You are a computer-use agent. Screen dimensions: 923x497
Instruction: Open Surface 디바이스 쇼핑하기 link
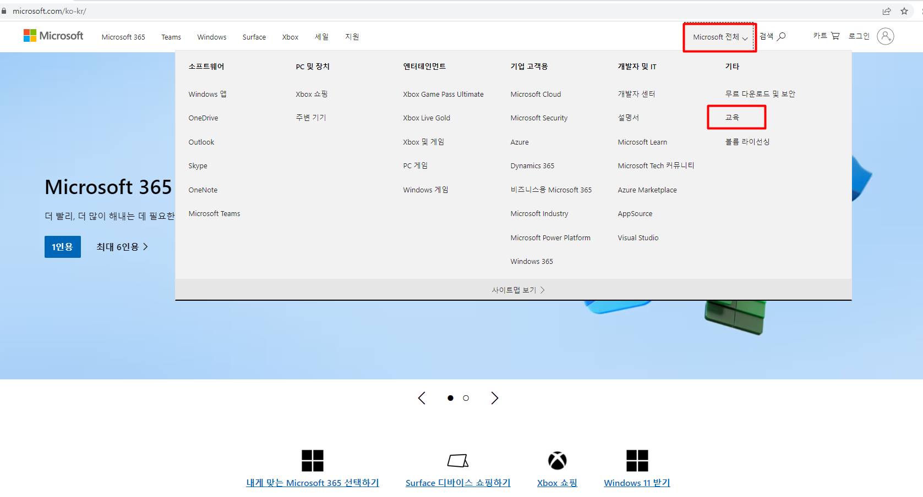(458, 483)
